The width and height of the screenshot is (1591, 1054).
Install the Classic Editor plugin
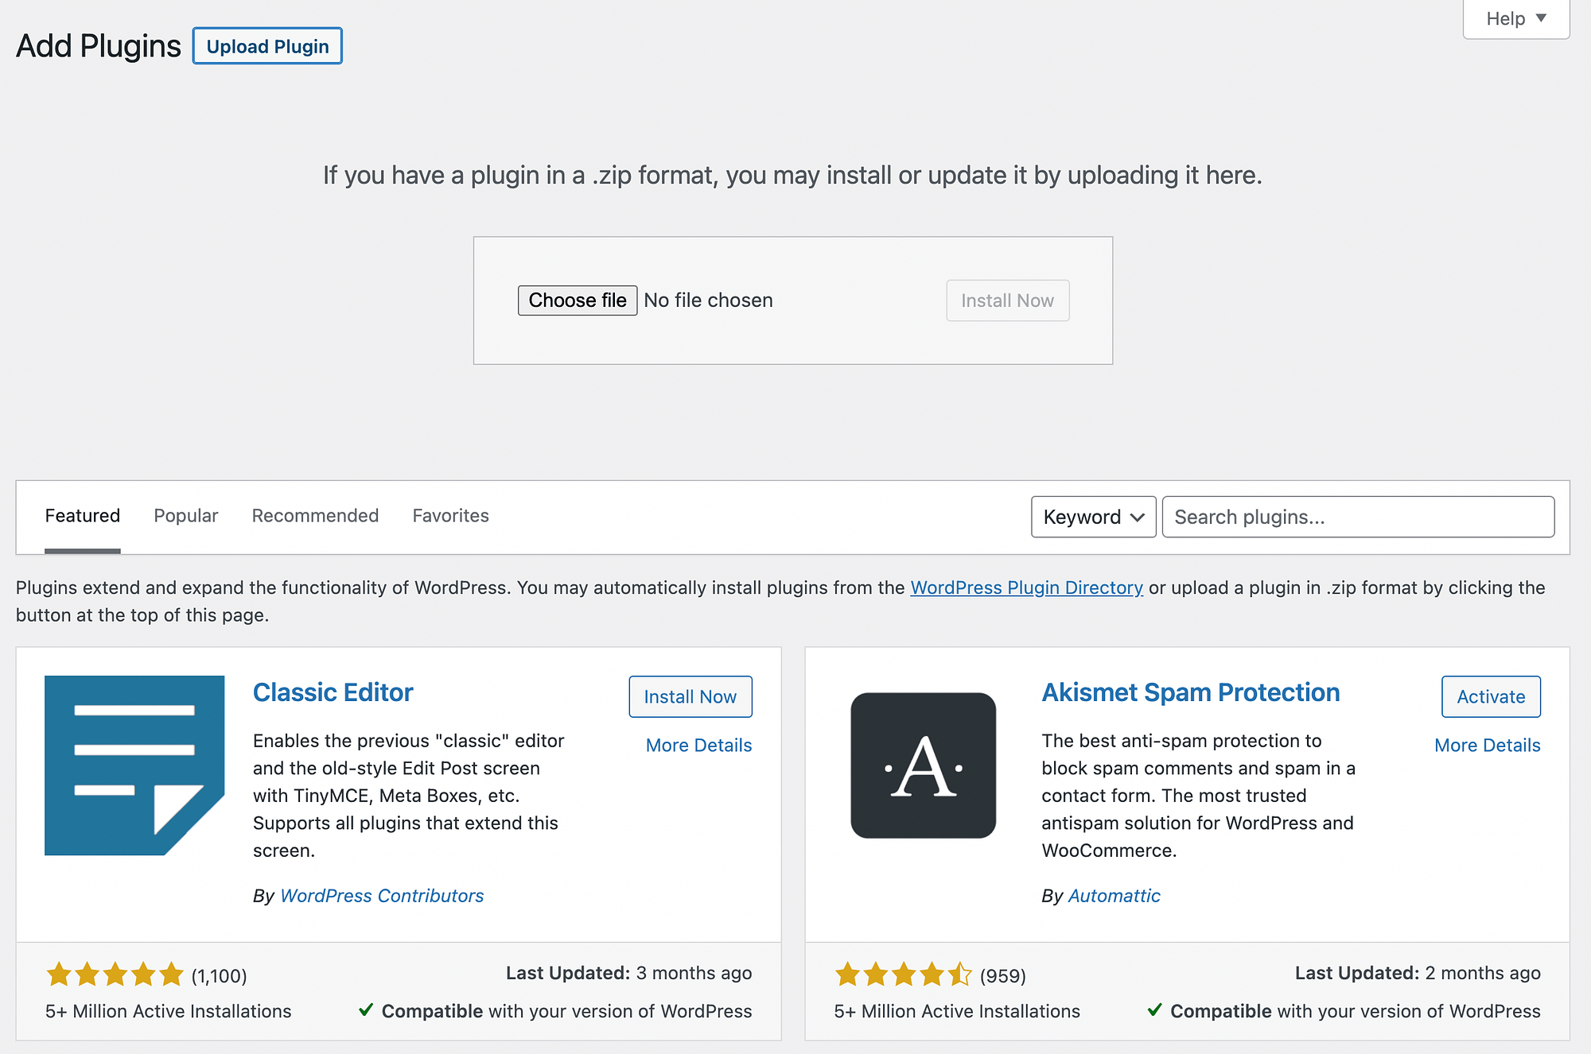tap(690, 696)
